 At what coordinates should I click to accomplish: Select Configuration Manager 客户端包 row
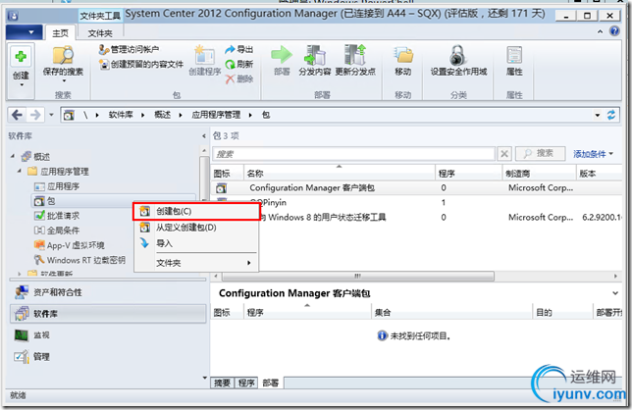pos(416,188)
